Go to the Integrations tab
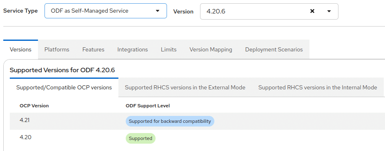This screenshot has height=151, width=385. tap(133, 50)
